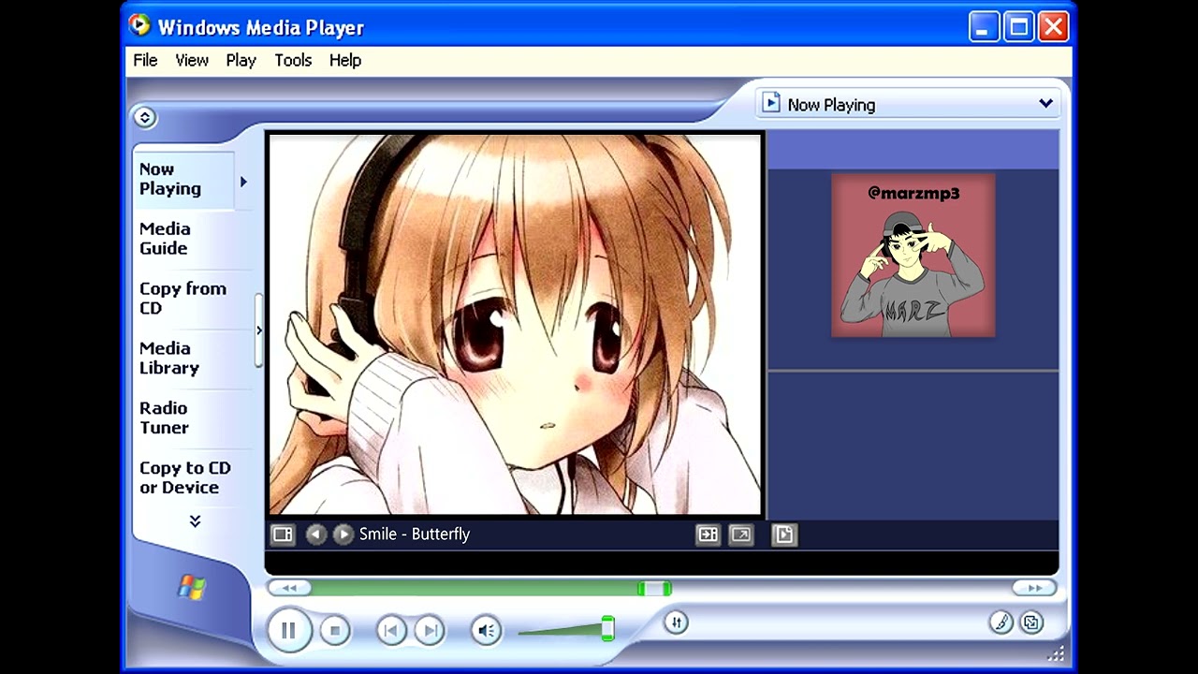
Task: Open the View menu
Action: [x=192, y=60]
